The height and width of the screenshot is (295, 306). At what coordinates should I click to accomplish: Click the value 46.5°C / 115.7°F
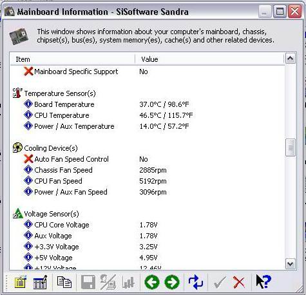click(166, 115)
